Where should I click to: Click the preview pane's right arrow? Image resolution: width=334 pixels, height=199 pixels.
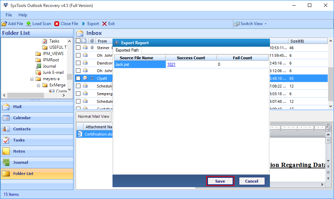(x=322, y=184)
